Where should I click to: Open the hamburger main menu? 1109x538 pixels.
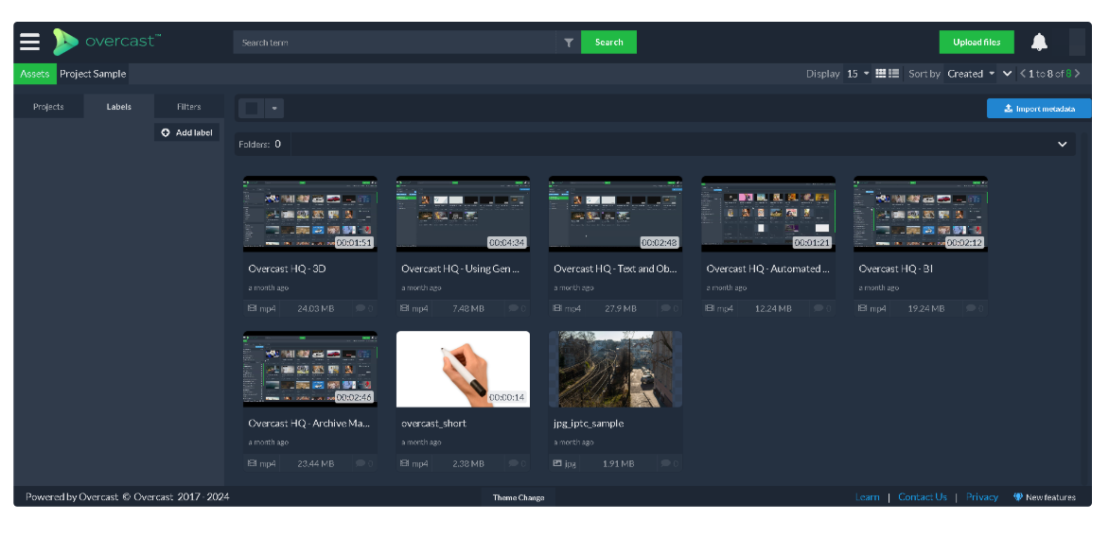click(30, 42)
